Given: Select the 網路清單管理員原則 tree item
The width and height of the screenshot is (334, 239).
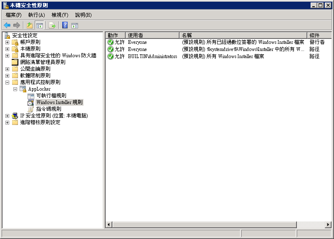Looking at the screenshot, I should 43,62.
